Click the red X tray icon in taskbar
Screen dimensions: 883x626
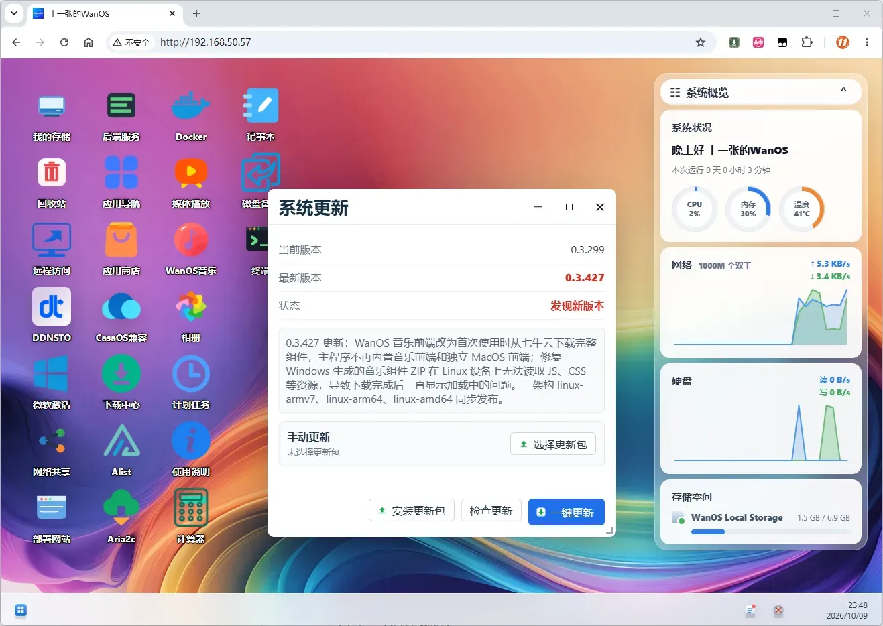click(x=778, y=611)
